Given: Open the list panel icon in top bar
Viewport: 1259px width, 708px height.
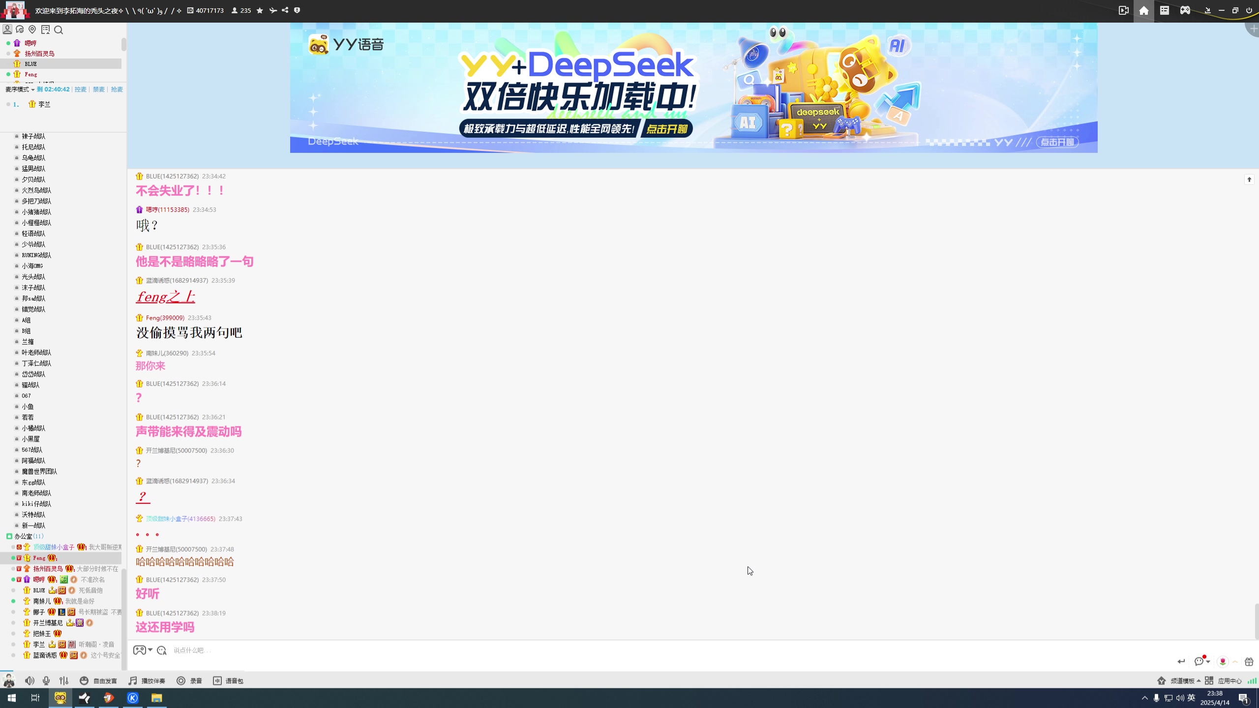Looking at the screenshot, I should [1165, 10].
